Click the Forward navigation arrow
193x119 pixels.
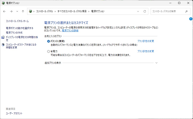click(x=11, y=11)
